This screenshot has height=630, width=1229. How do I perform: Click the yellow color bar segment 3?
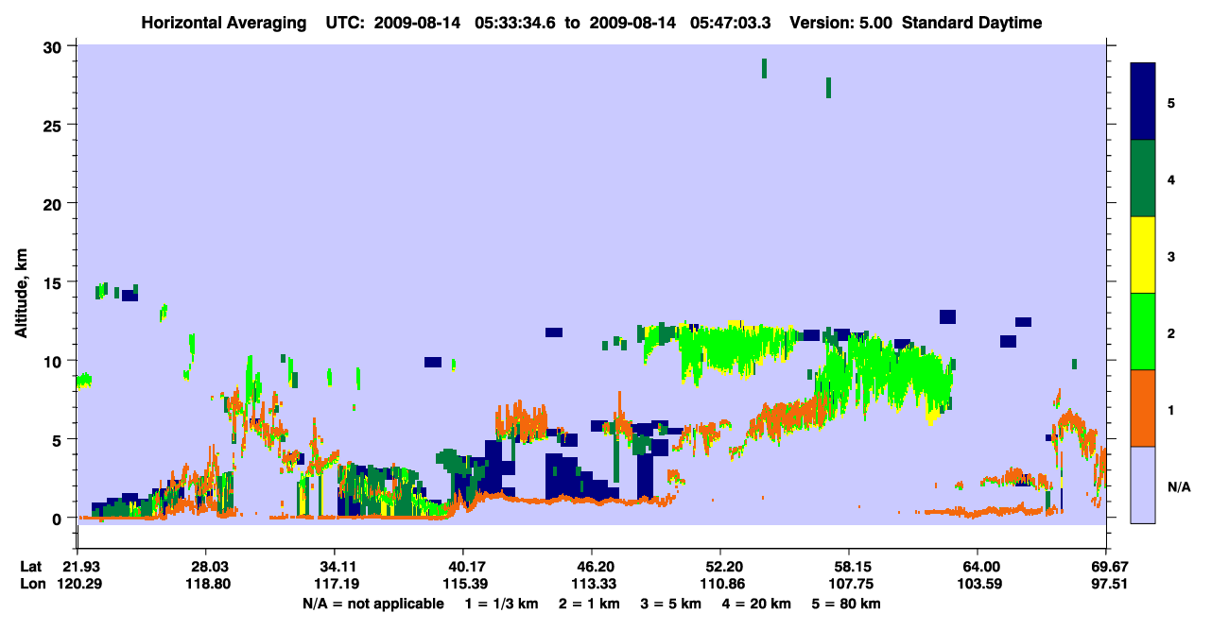pos(1143,255)
